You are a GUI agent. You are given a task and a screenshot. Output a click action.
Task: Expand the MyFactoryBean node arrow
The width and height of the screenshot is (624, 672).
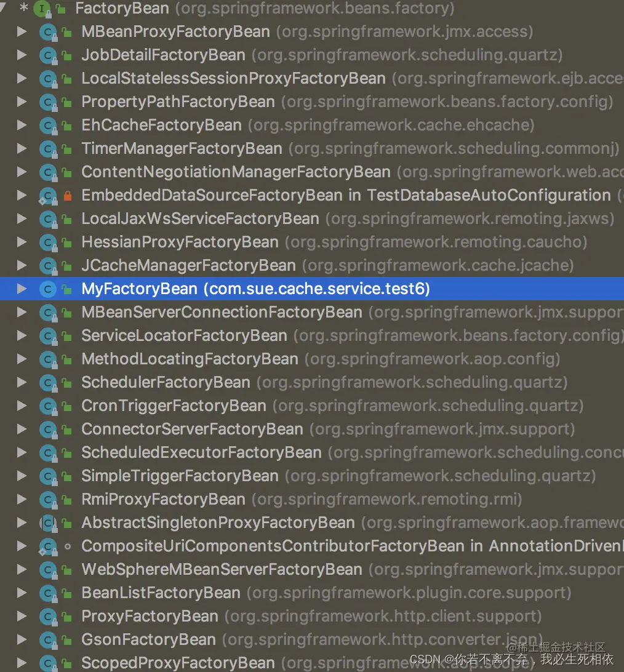(x=22, y=289)
